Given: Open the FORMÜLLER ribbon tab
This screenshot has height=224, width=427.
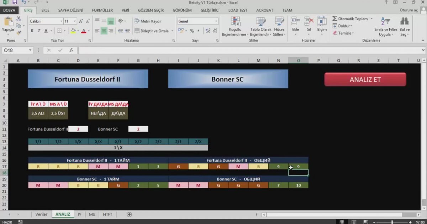Looking at the screenshot, I should (102, 10).
